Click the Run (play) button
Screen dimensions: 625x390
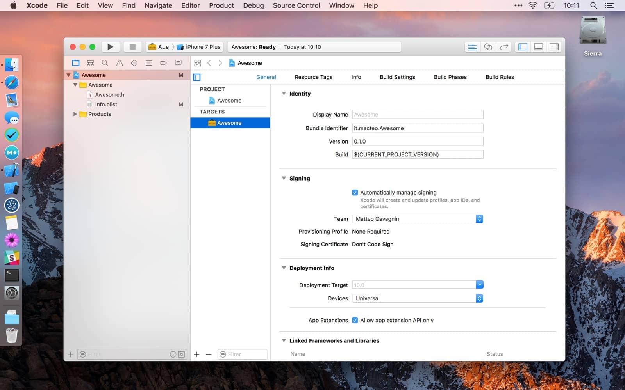click(x=110, y=47)
